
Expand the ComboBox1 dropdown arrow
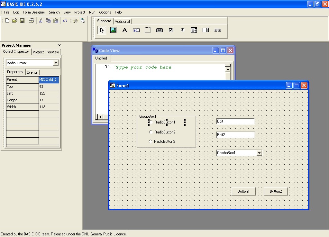pos(259,153)
